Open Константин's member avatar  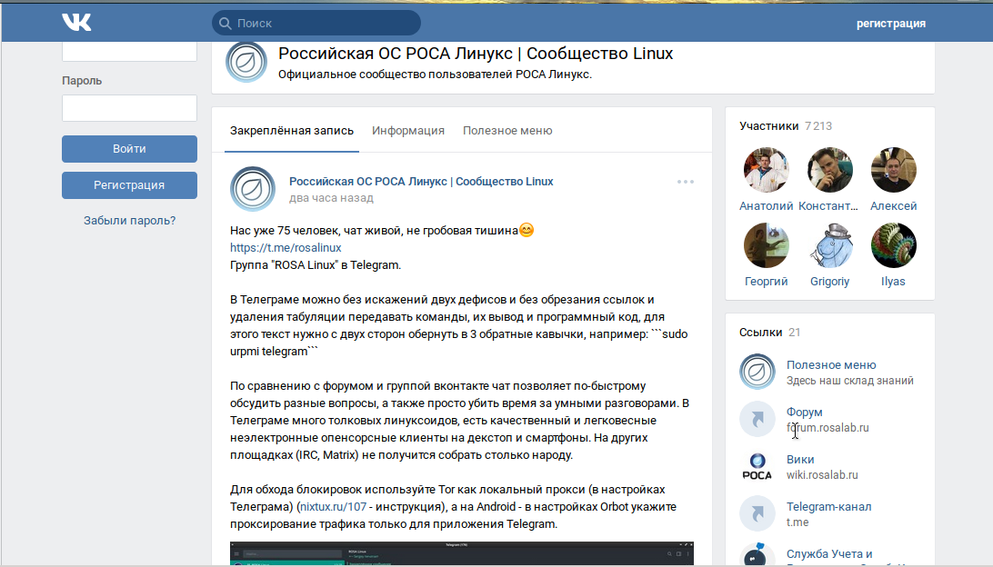pyautogui.click(x=829, y=170)
